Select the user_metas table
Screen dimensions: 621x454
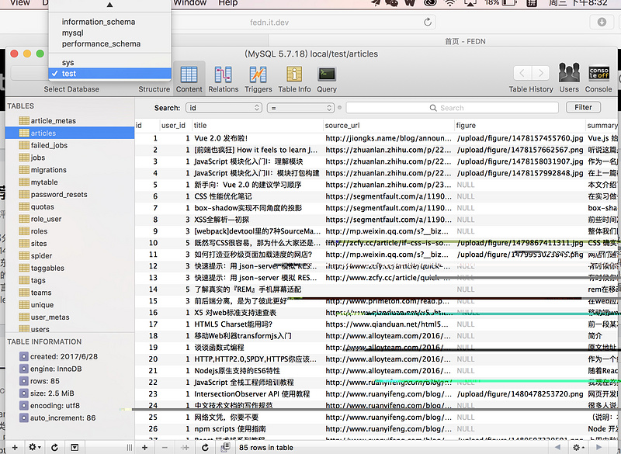click(x=70, y=317)
